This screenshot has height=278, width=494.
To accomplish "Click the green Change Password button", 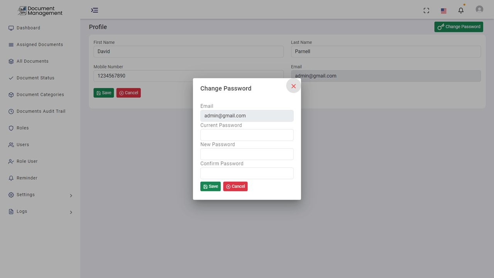I will tap(458, 27).
